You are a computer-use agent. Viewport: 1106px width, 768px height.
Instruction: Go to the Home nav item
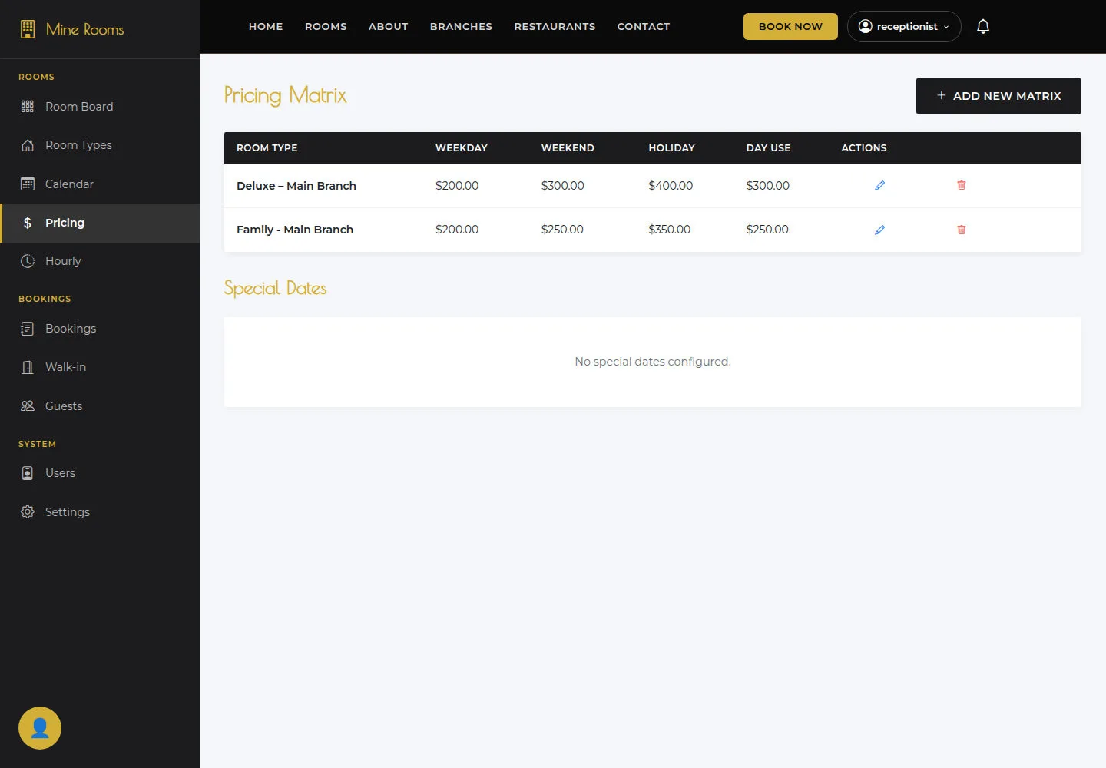click(266, 27)
